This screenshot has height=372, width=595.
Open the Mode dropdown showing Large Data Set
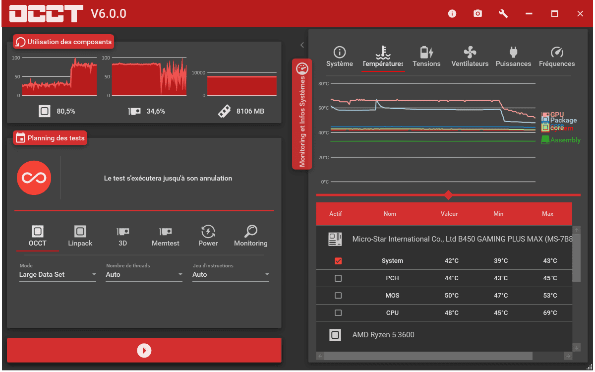[58, 274]
